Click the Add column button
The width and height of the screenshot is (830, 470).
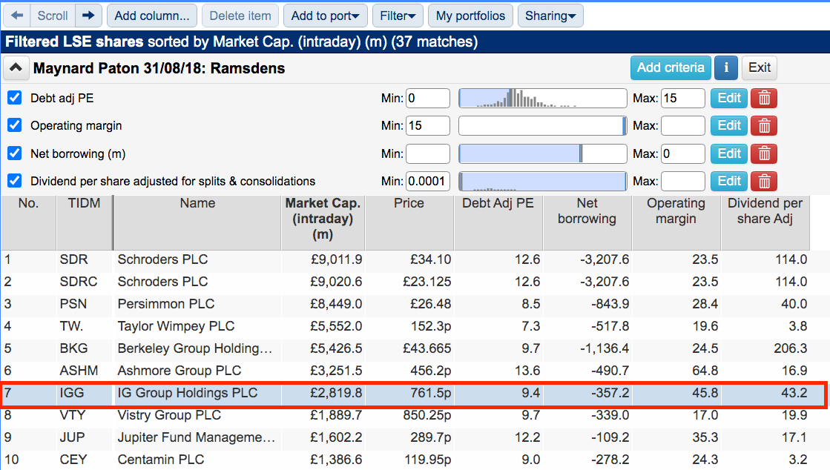coord(152,16)
